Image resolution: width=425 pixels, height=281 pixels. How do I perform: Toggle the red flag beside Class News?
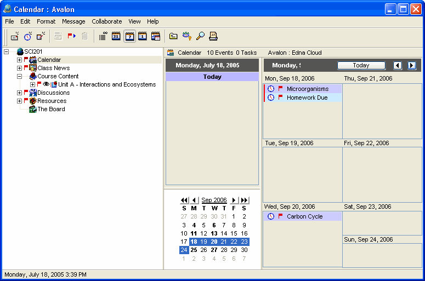pyautogui.click(x=26, y=68)
